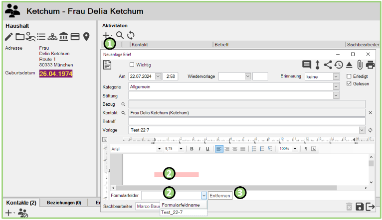Open the bank building icon in Haushalt
Viewport: 382px width, 220px height.
64,36
